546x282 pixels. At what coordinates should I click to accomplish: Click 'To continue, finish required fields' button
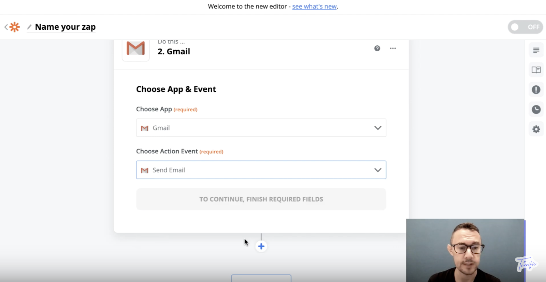coord(261,199)
